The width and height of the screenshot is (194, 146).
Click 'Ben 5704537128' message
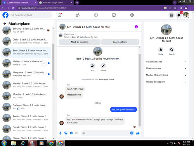(75, 89)
